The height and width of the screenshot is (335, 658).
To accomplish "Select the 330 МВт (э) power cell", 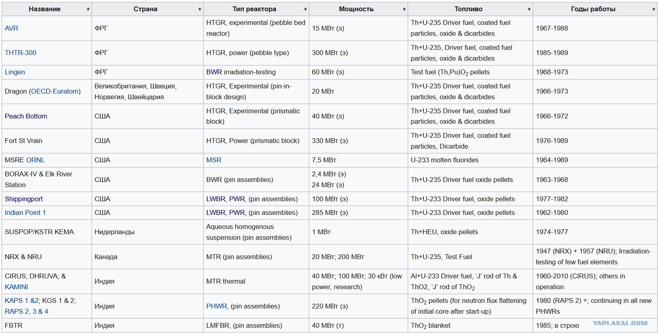I will (358, 141).
